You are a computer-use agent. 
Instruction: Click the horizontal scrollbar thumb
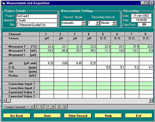9,100
